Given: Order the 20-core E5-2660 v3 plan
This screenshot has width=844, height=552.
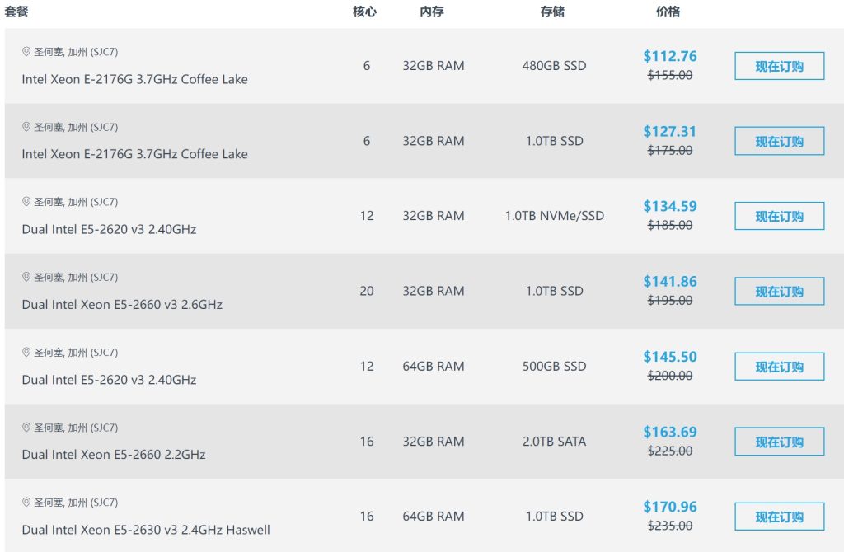Looking at the screenshot, I should (x=779, y=291).
